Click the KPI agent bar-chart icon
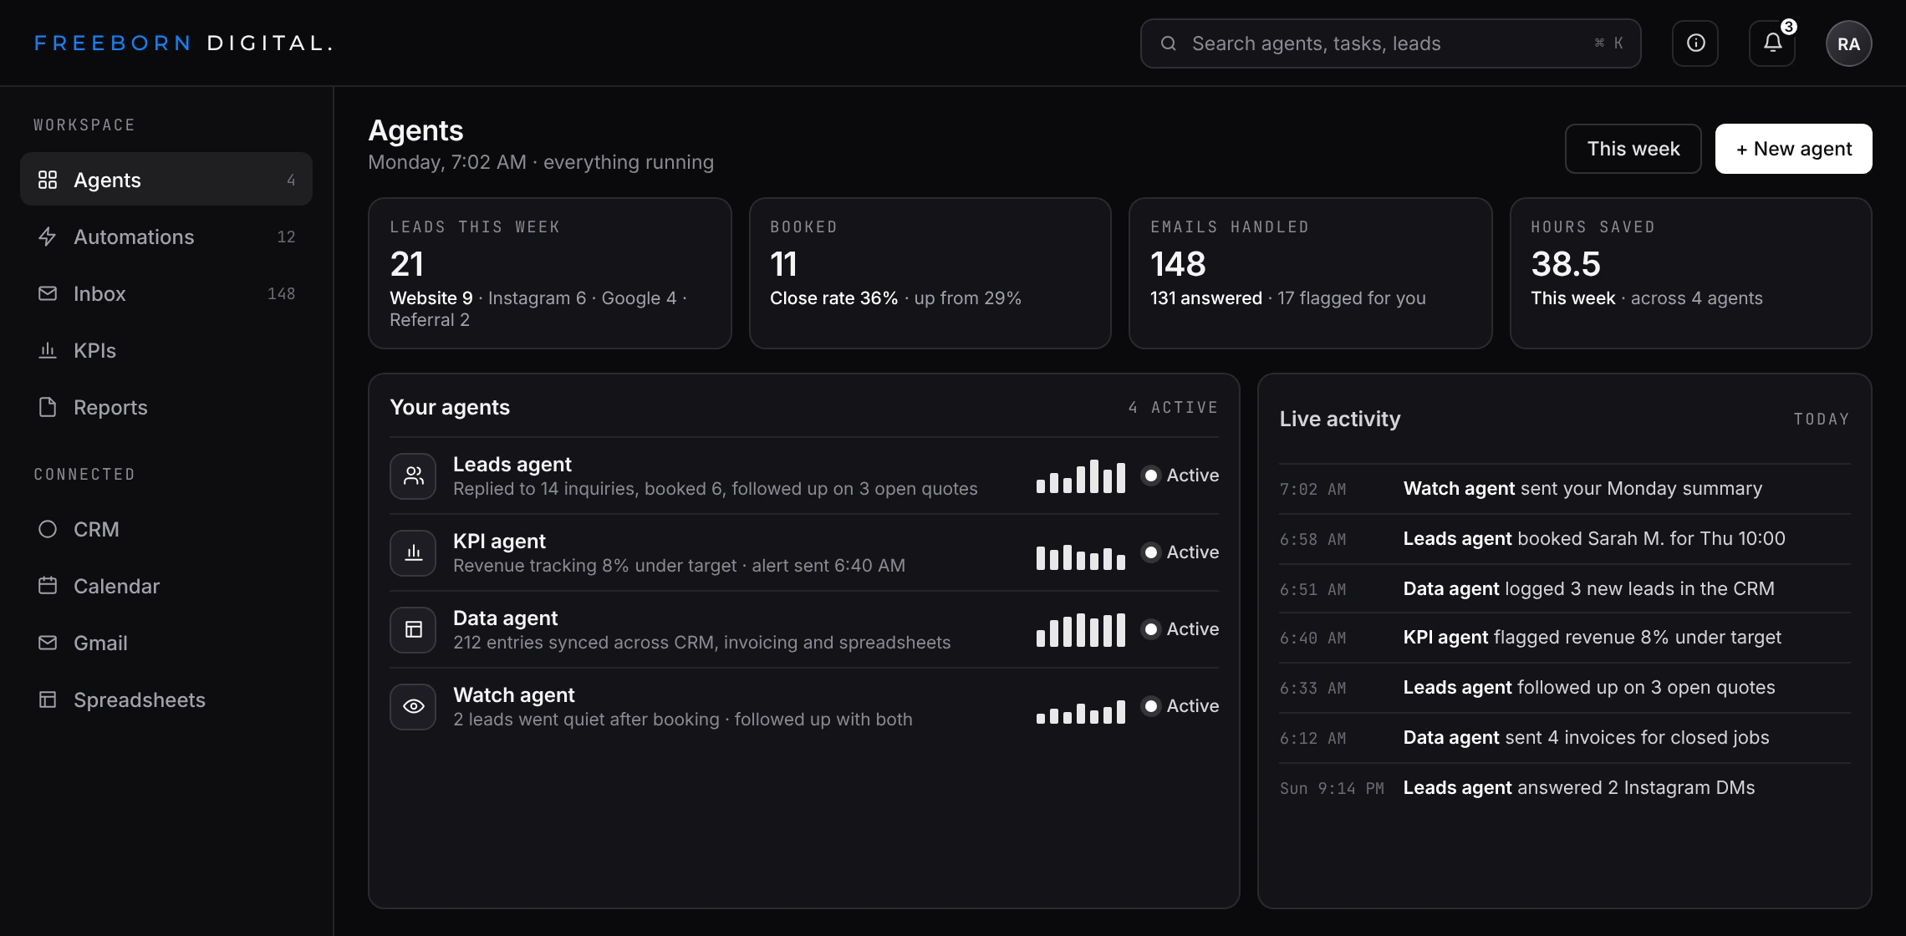 [x=413, y=553]
